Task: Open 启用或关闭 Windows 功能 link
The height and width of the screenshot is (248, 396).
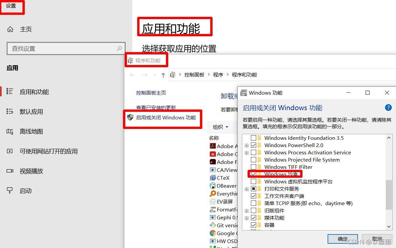Action: pos(166,117)
